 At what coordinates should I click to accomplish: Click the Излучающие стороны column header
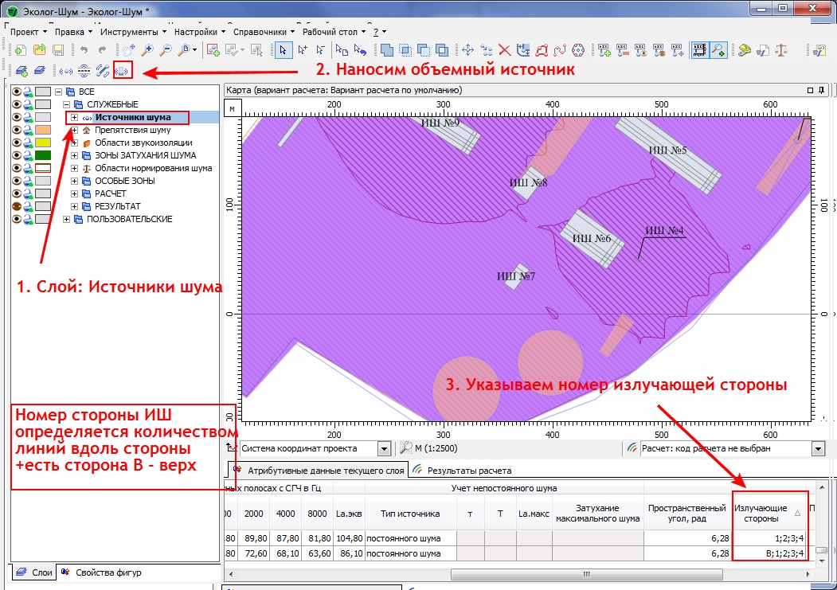761,513
